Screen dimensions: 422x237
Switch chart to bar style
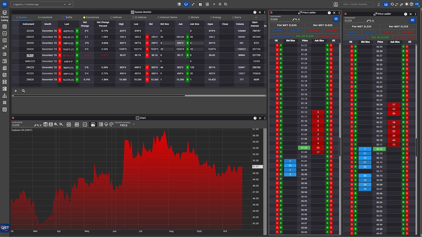coord(69,124)
